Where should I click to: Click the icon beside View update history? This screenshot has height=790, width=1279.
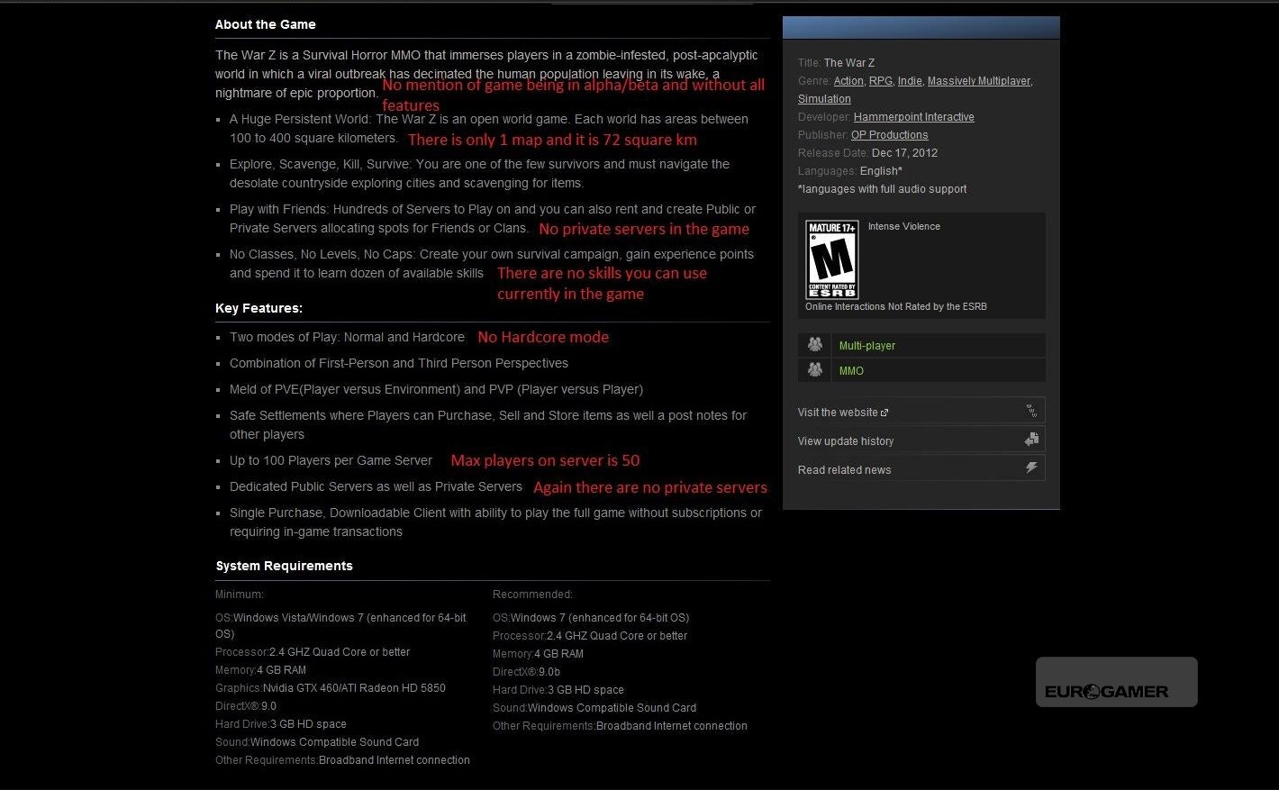pyautogui.click(x=1031, y=440)
